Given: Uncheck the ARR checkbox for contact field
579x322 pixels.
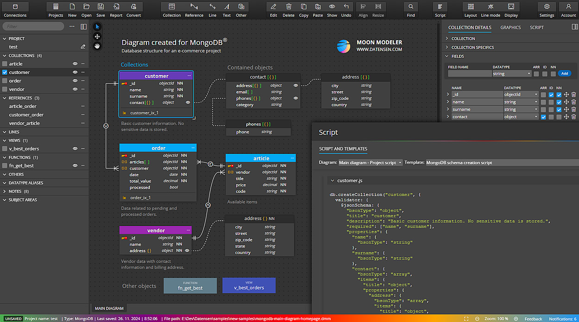Looking at the screenshot, I should 543,117.
